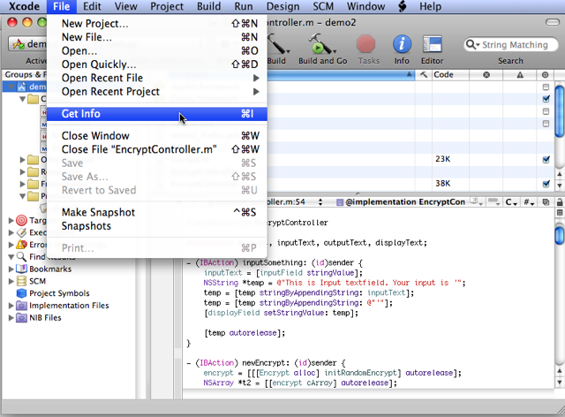Uncheck target checkbox in second file row
Viewport: 565px width, 417px height.
point(546,99)
